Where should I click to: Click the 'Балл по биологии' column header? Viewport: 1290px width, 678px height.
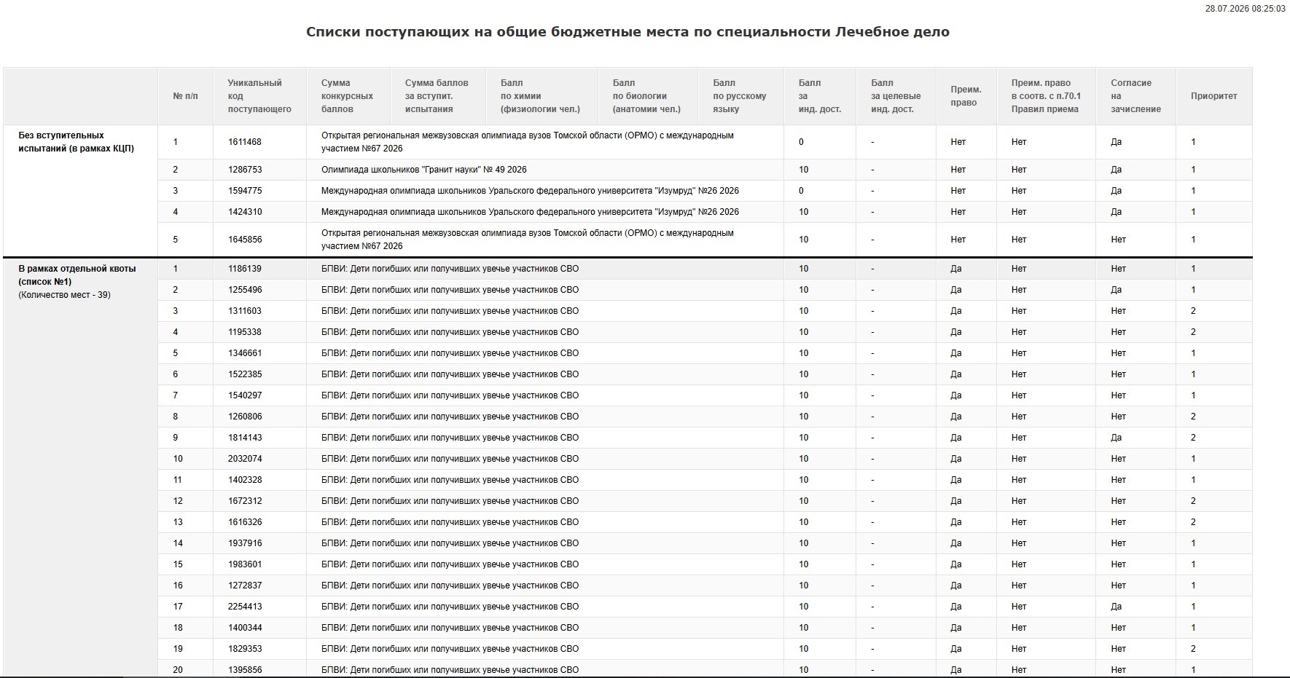(x=647, y=96)
